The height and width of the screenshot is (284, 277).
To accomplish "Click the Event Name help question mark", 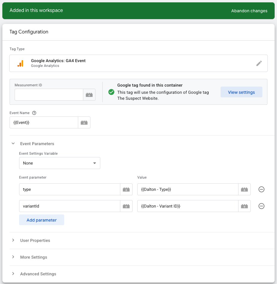I will 34,113.
